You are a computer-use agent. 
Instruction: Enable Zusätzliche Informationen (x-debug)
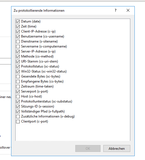(18, 116)
